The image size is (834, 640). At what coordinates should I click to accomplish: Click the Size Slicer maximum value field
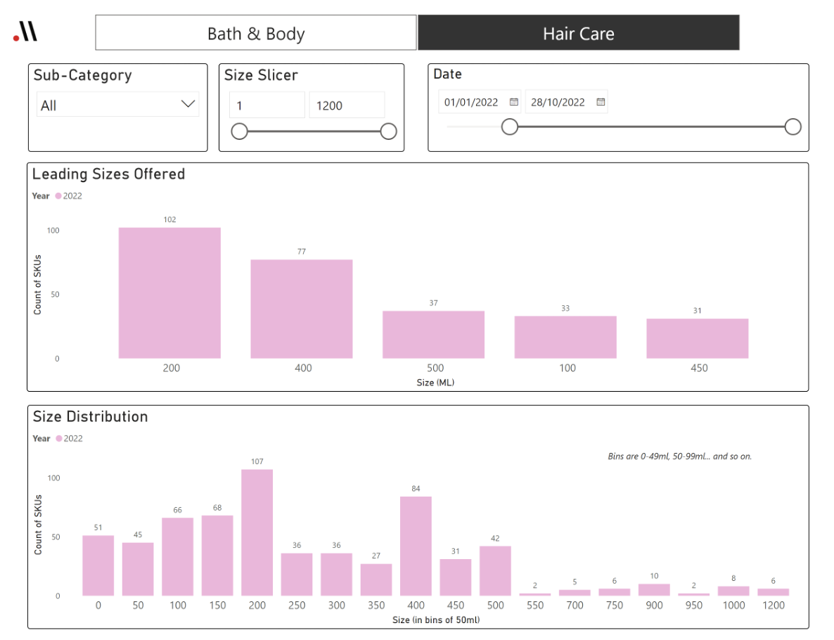(346, 105)
